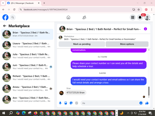Screen dimensions: 155x116
Task: Click chat scroll up arrow
Action: 149,50
